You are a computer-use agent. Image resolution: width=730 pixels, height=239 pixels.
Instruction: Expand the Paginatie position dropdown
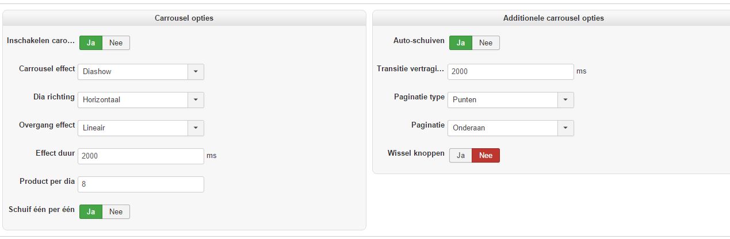tap(565, 128)
